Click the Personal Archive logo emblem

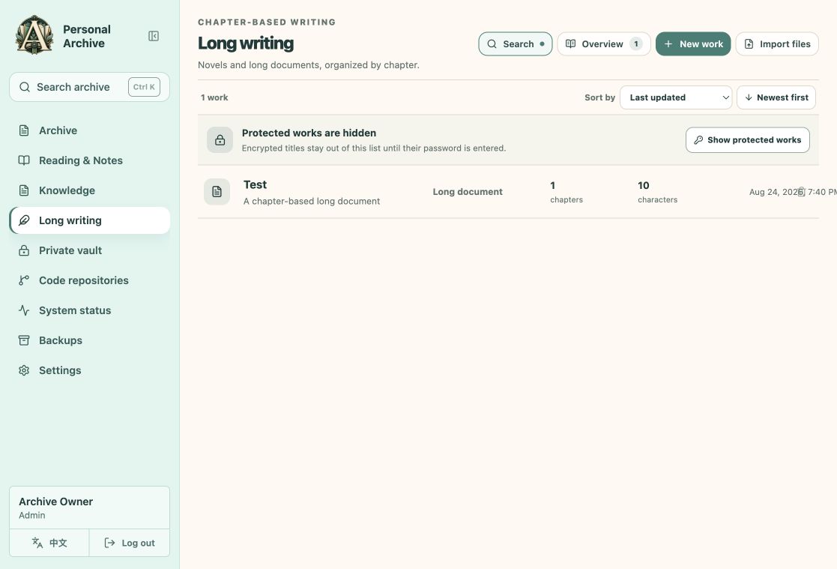point(34,35)
